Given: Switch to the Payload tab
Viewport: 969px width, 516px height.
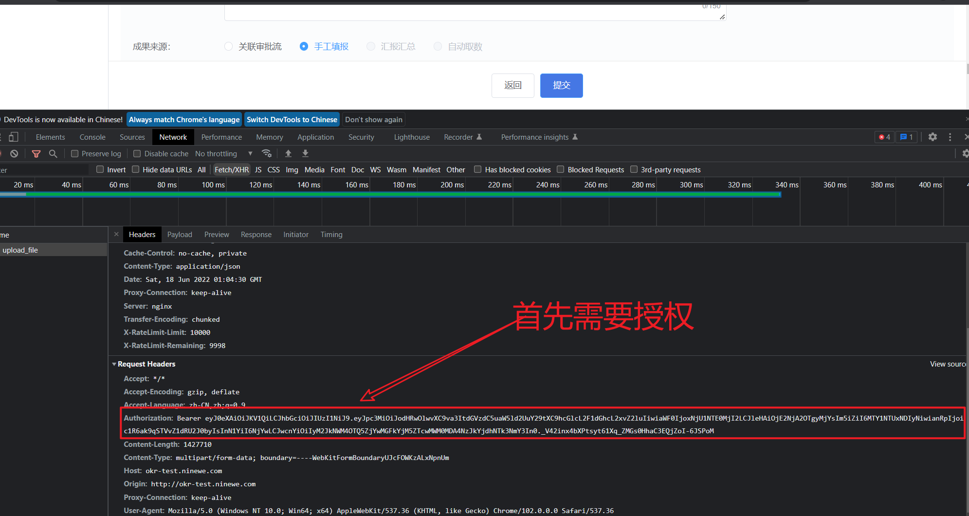Looking at the screenshot, I should tap(180, 234).
